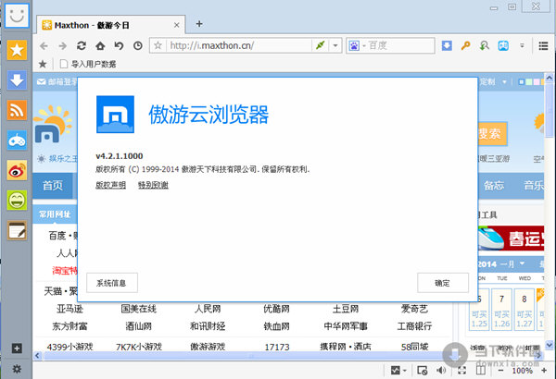
Task: Expand the toolbar overflow arrow
Action: (x=522, y=45)
